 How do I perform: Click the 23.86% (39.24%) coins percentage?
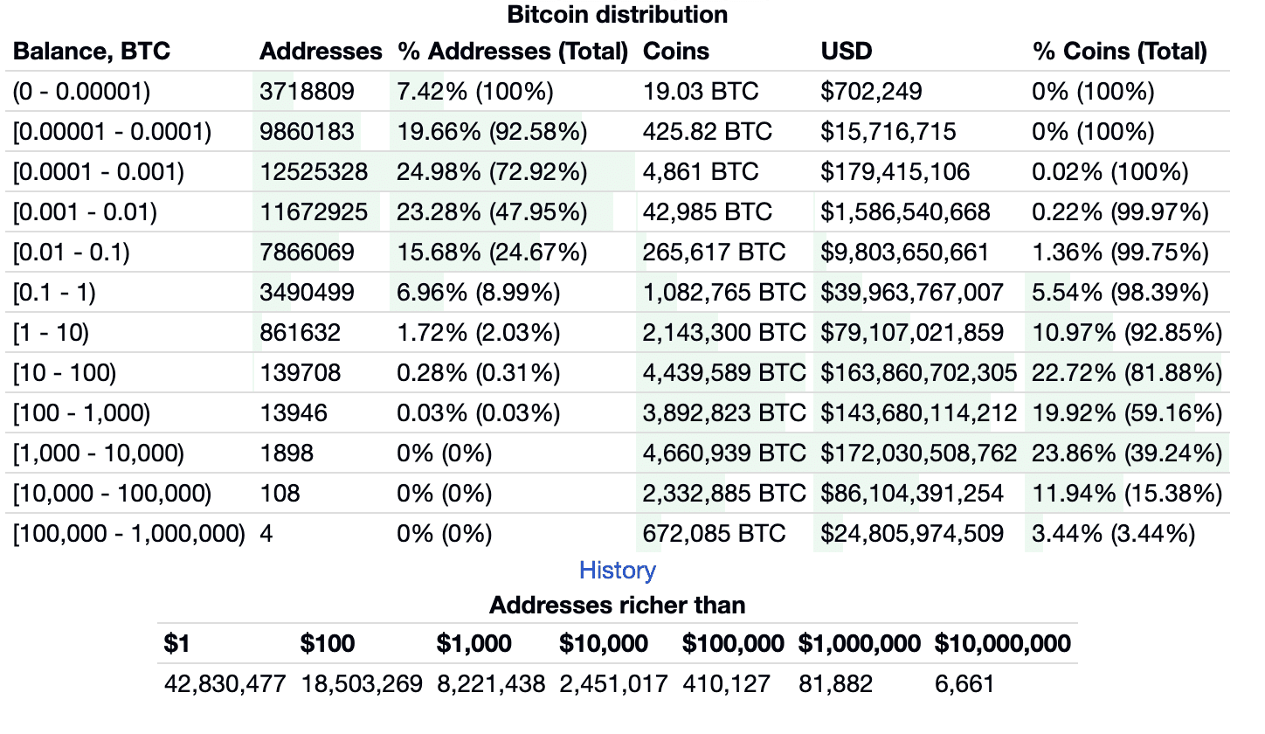[x=1127, y=454]
